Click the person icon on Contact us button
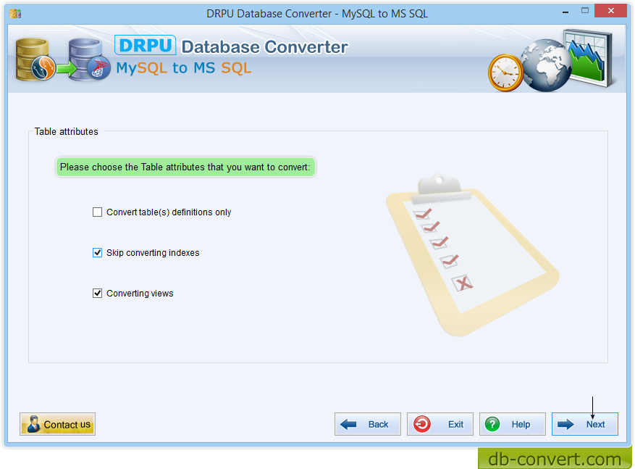The height and width of the screenshot is (469, 635). coord(34,424)
